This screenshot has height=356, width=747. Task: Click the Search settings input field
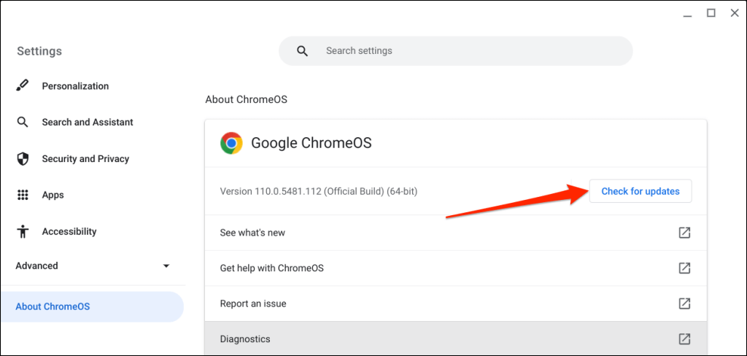click(467, 51)
